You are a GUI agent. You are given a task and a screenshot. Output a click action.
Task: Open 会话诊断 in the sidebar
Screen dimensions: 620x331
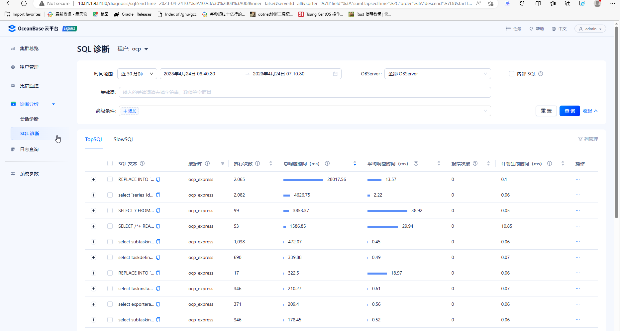[29, 119]
